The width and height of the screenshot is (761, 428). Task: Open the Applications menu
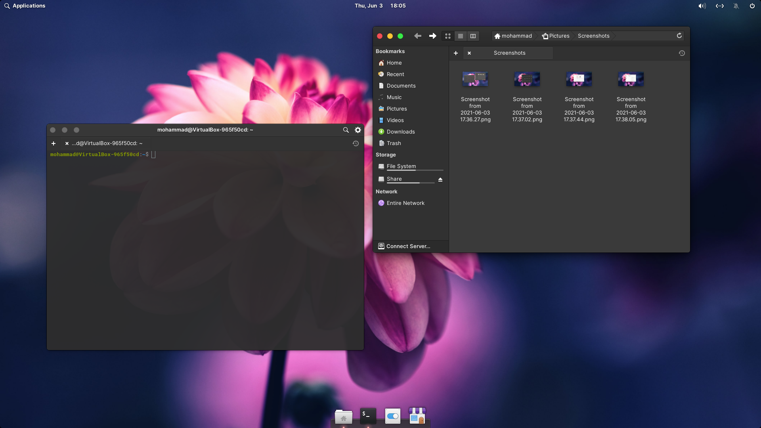point(25,6)
